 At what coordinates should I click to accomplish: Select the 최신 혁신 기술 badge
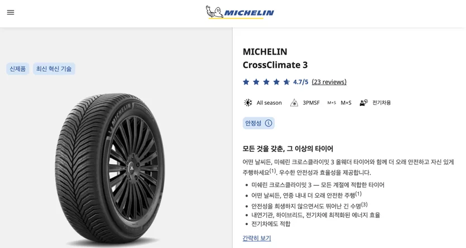(54, 69)
